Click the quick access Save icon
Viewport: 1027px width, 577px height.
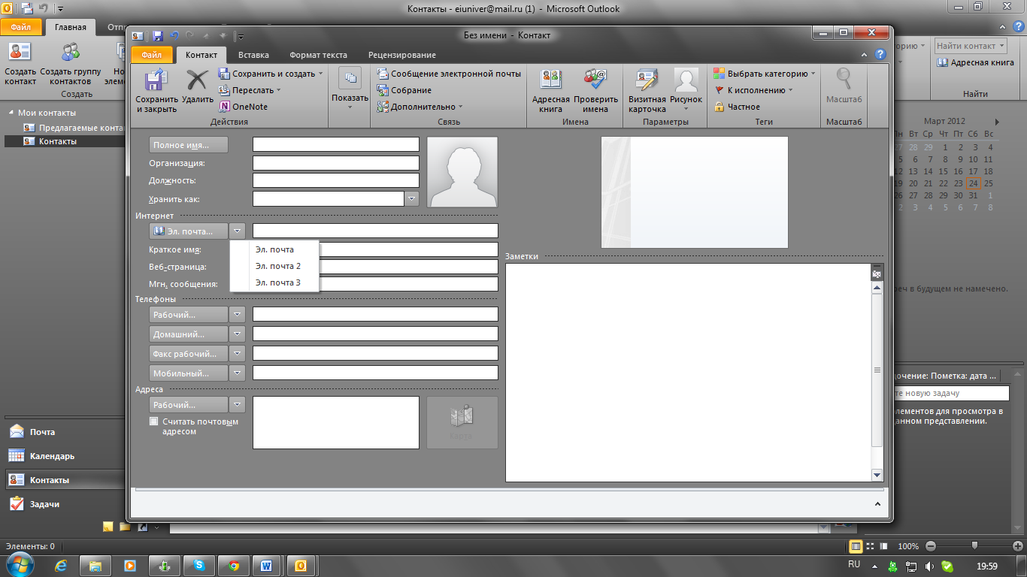pos(157,35)
